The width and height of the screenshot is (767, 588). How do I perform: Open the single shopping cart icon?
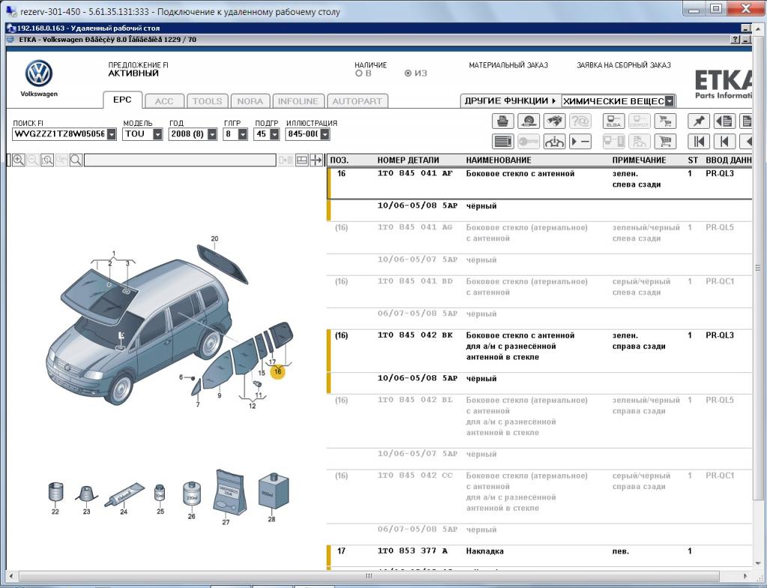coord(665,142)
